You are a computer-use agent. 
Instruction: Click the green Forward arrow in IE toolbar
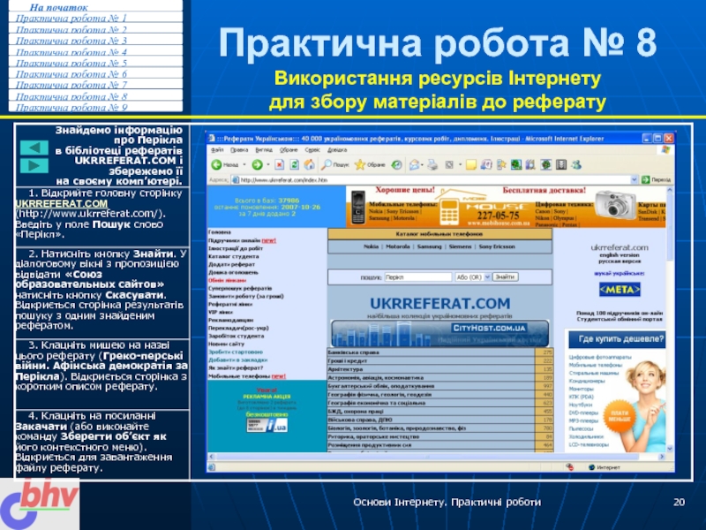(257, 165)
